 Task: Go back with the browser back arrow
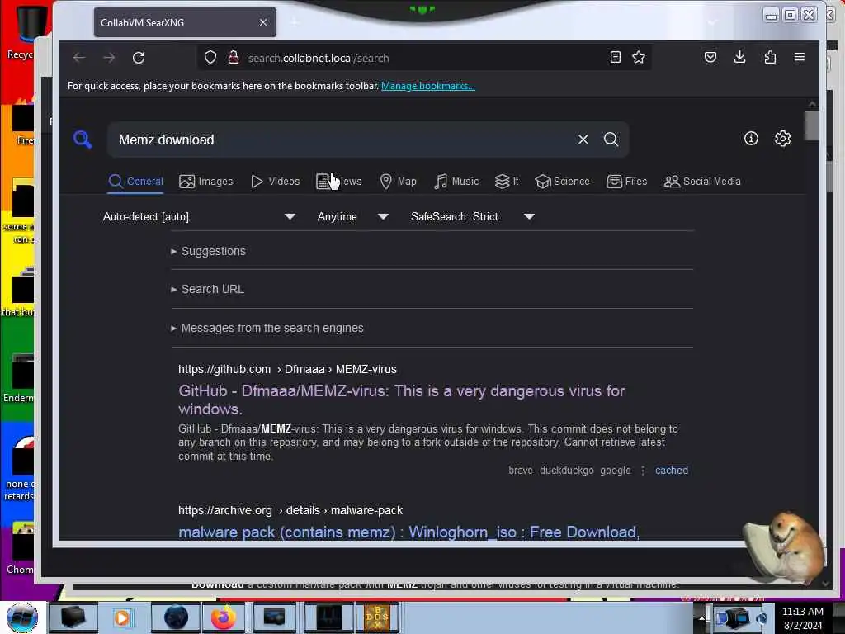[79, 58]
